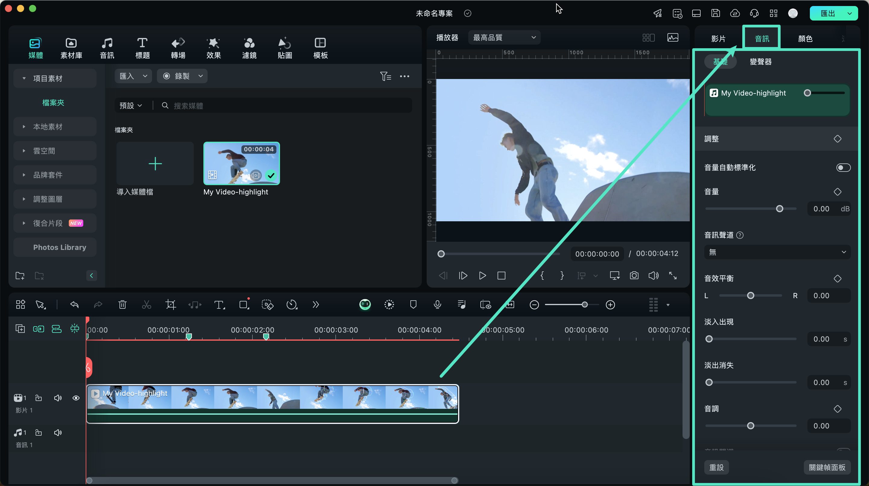
Task: Show more timeline tools with double chevron
Action: 315,305
